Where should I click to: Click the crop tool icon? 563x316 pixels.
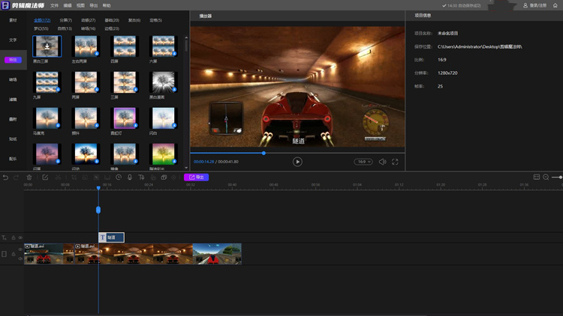[74, 177]
